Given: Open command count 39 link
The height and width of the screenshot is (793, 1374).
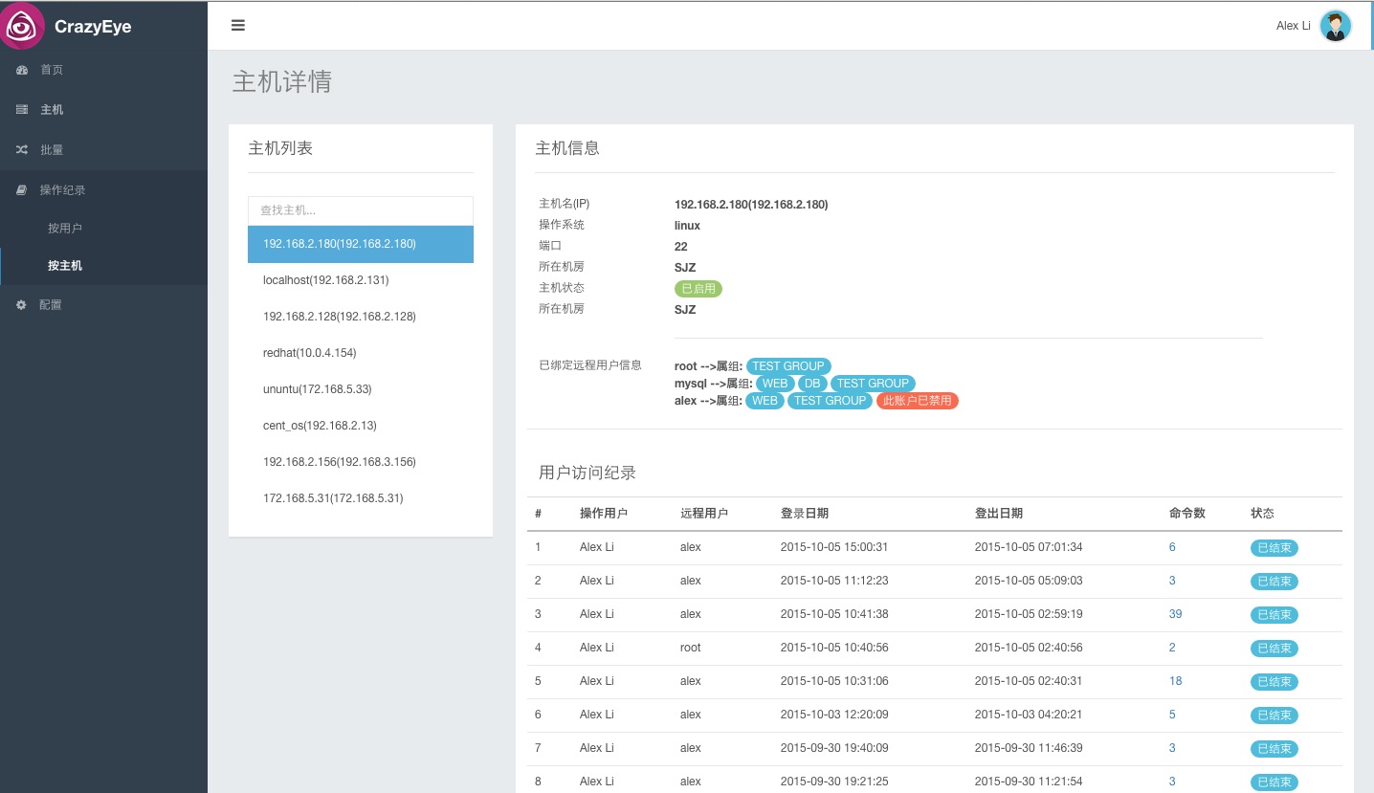Looking at the screenshot, I should pyautogui.click(x=1175, y=614).
